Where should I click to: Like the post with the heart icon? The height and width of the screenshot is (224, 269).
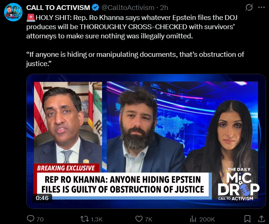click(139, 219)
